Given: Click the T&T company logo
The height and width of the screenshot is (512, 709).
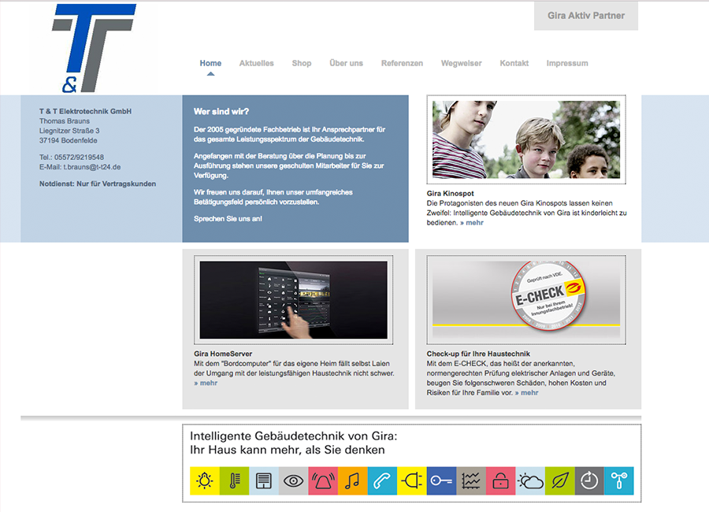Looking at the screenshot, I should [x=94, y=48].
